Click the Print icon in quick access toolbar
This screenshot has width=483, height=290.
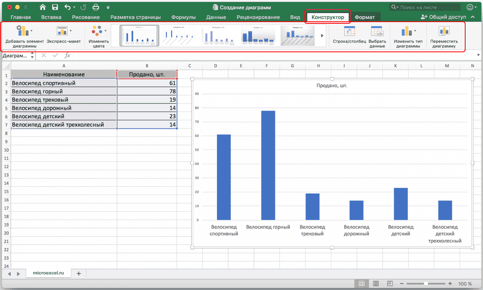[x=96, y=7]
